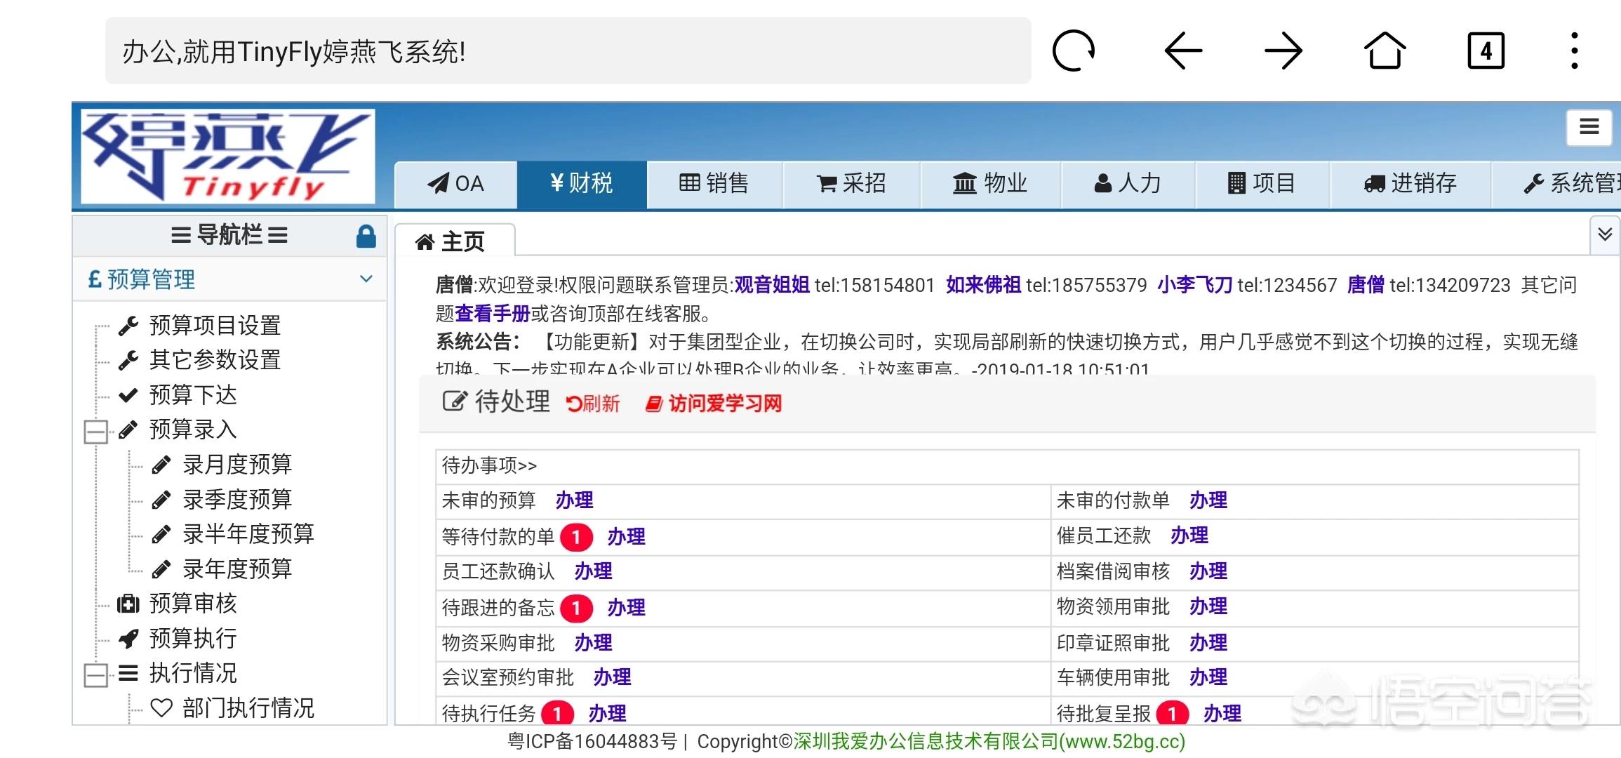This screenshot has width=1621, height=758.
Task: Click 办理 for 物资采购审批
Action: click(594, 643)
